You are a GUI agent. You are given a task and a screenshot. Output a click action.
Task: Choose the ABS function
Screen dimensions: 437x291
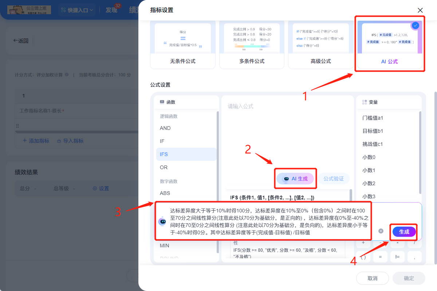click(186, 193)
